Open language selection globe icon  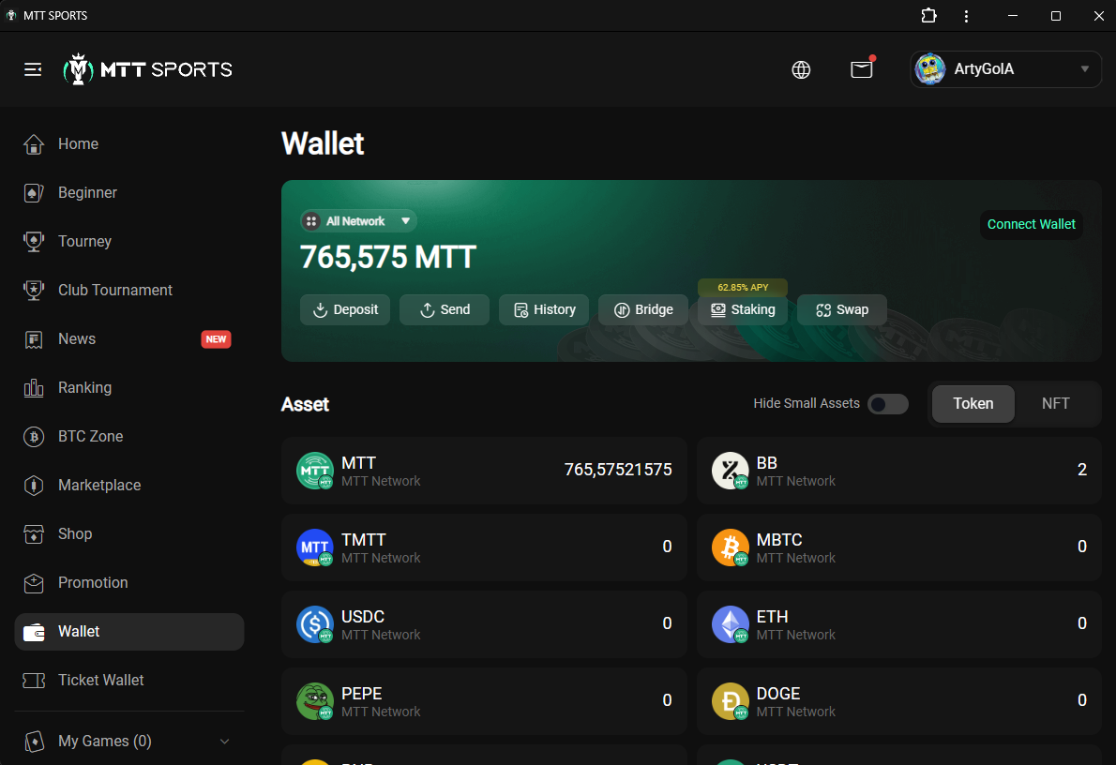801,69
